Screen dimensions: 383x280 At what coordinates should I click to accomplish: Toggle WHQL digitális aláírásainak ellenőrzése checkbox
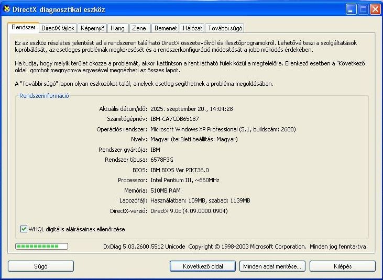[24, 229]
